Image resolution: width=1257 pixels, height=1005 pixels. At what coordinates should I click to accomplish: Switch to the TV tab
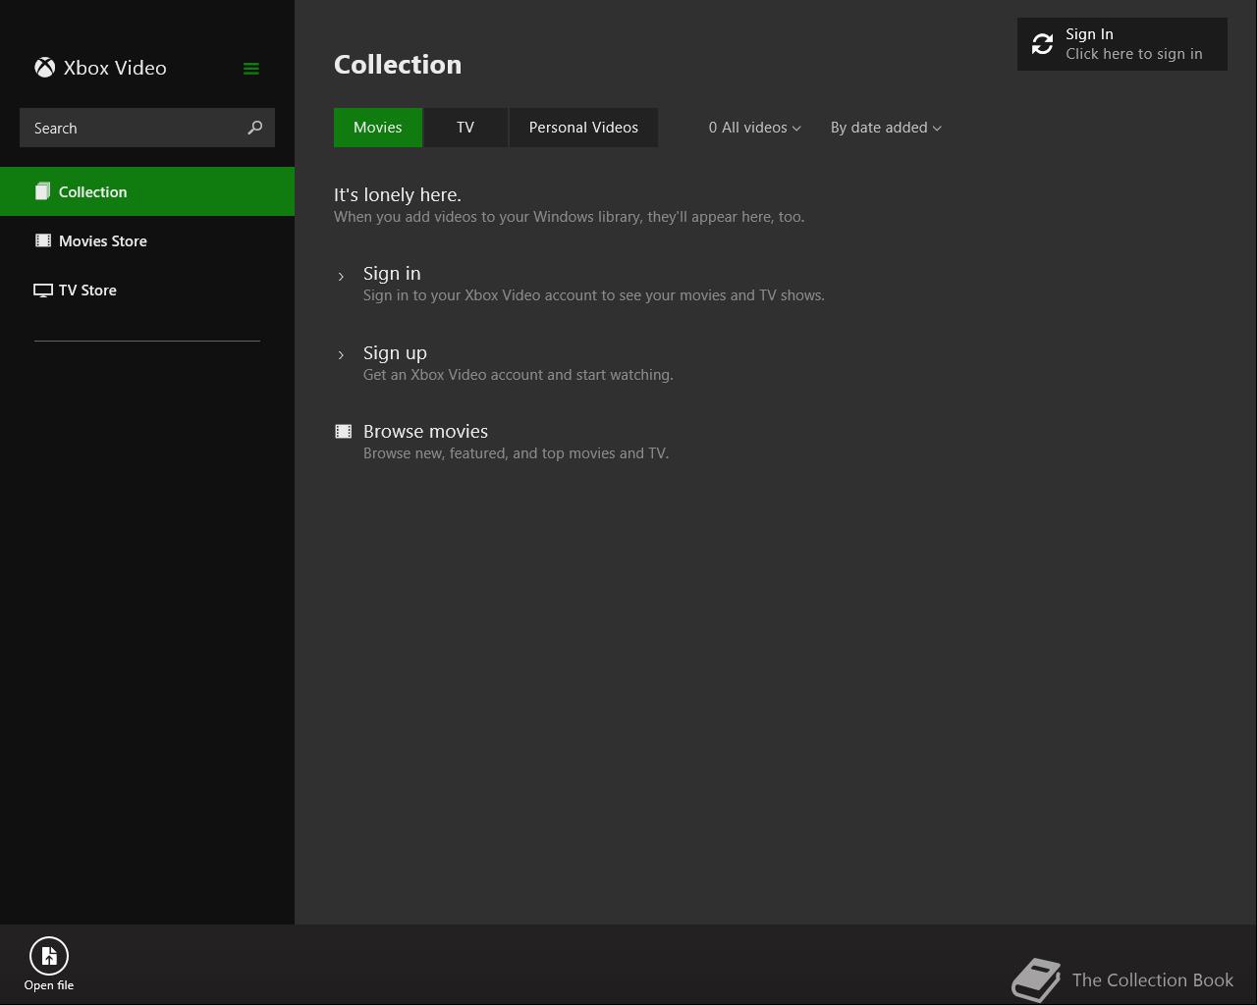click(x=465, y=128)
